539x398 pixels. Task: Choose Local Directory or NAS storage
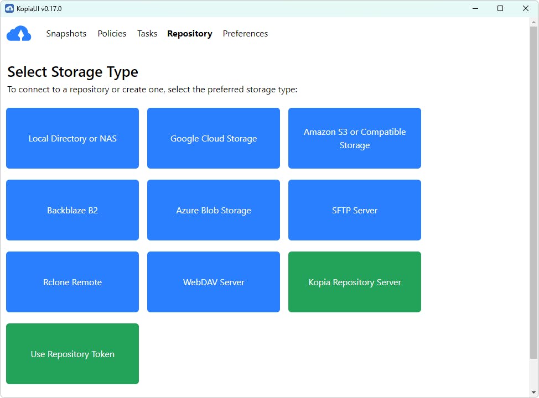(x=72, y=138)
